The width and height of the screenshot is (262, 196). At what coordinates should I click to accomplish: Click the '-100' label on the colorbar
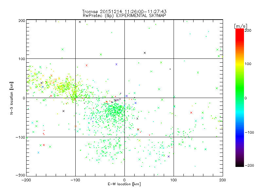249,133
